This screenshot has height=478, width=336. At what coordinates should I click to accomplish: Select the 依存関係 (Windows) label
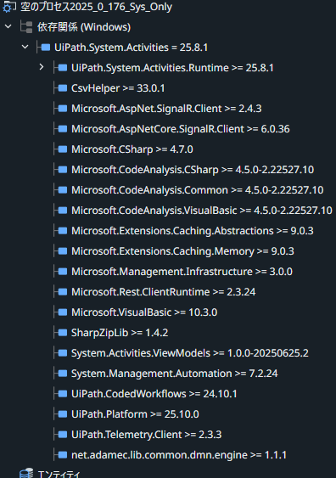pos(84,27)
